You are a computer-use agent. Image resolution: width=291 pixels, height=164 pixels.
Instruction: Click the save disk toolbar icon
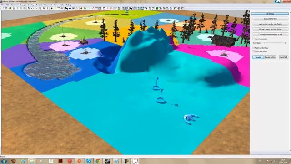(x=14, y=8)
